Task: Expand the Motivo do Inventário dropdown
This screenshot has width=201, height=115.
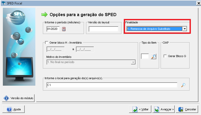Action: 133,62
